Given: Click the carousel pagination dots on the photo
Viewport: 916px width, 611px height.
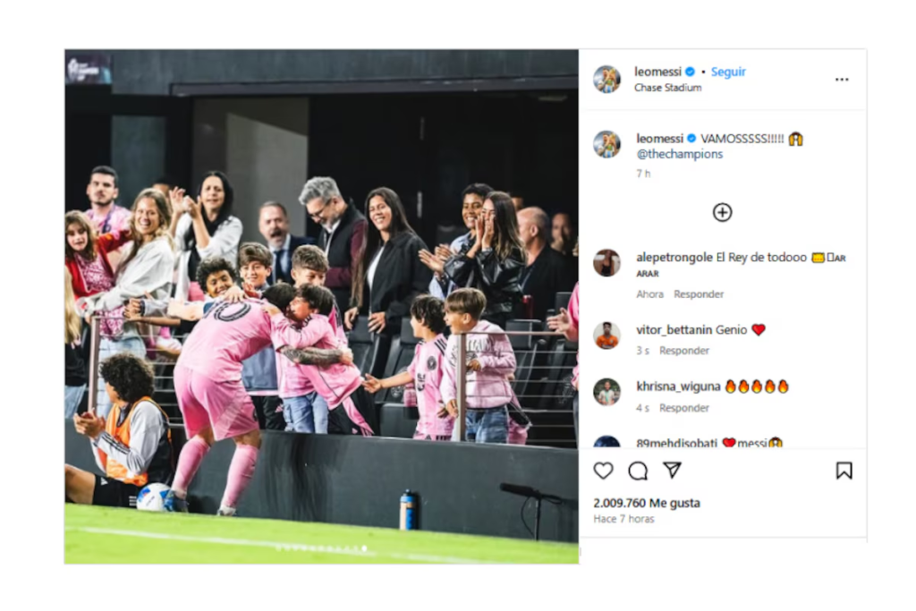Looking at the screenshot, I should pyautogui.click(x=321, y=547).
